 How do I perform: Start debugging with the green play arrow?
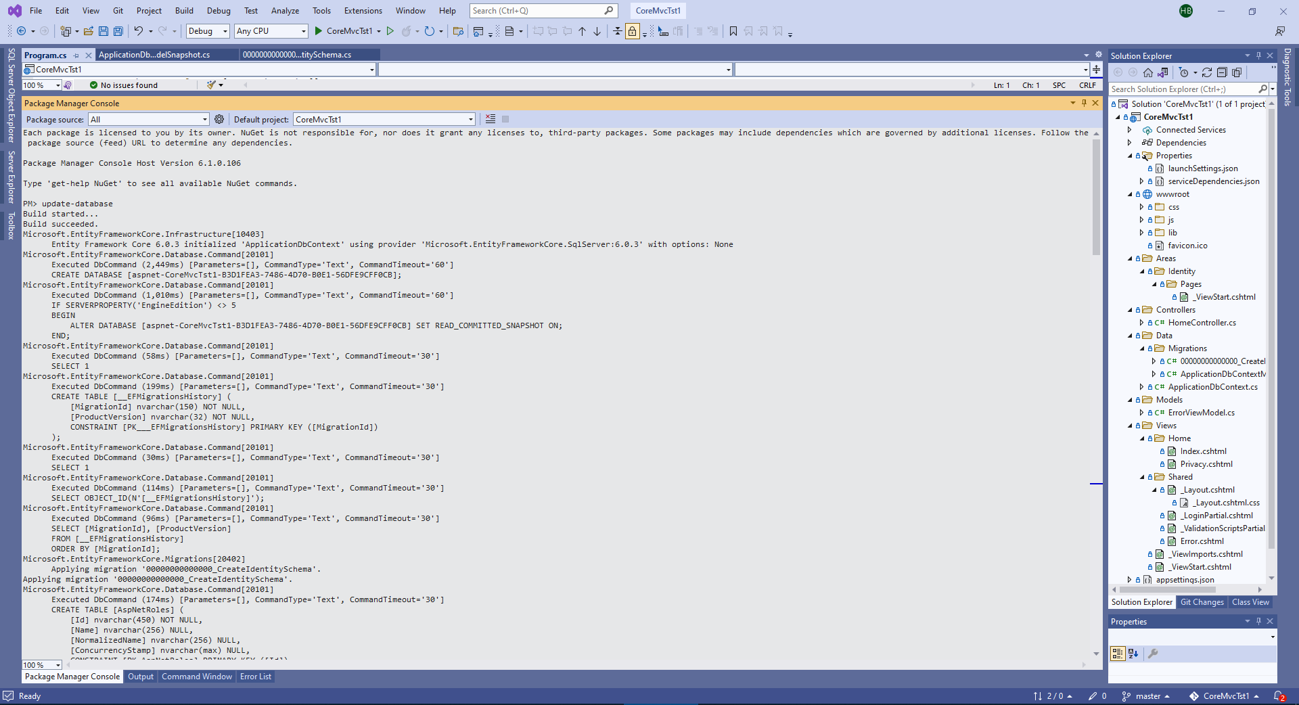(x=319, y=31)
